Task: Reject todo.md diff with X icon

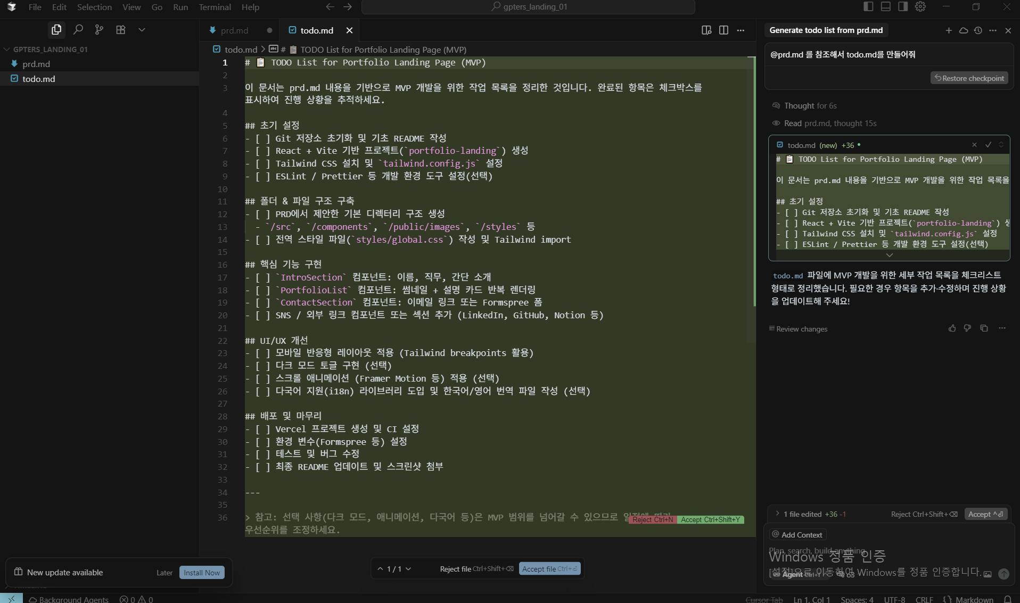Action: coord(974,145)
